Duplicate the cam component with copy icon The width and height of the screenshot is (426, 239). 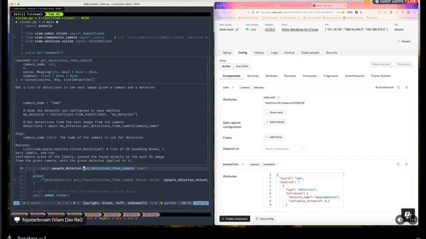(x=399, y=88)
